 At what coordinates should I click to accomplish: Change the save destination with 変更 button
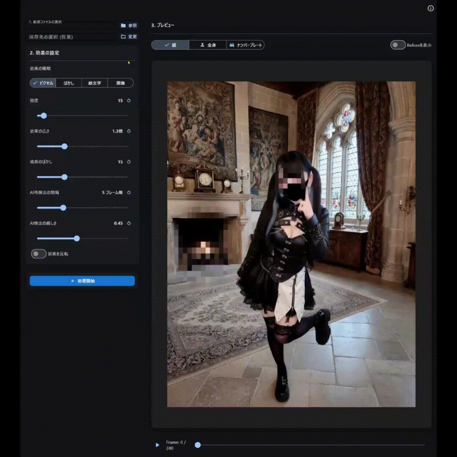129,37
